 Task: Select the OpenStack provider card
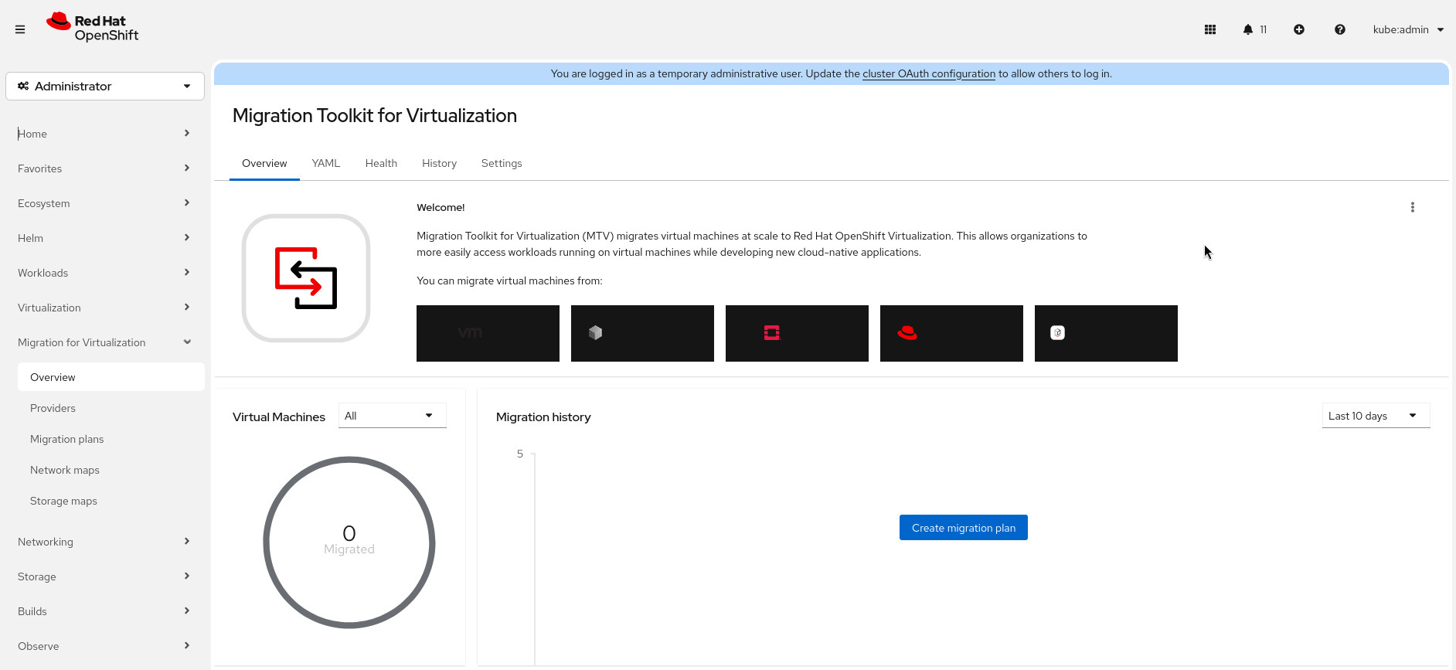pyautogui.click(x=797, y=333)
